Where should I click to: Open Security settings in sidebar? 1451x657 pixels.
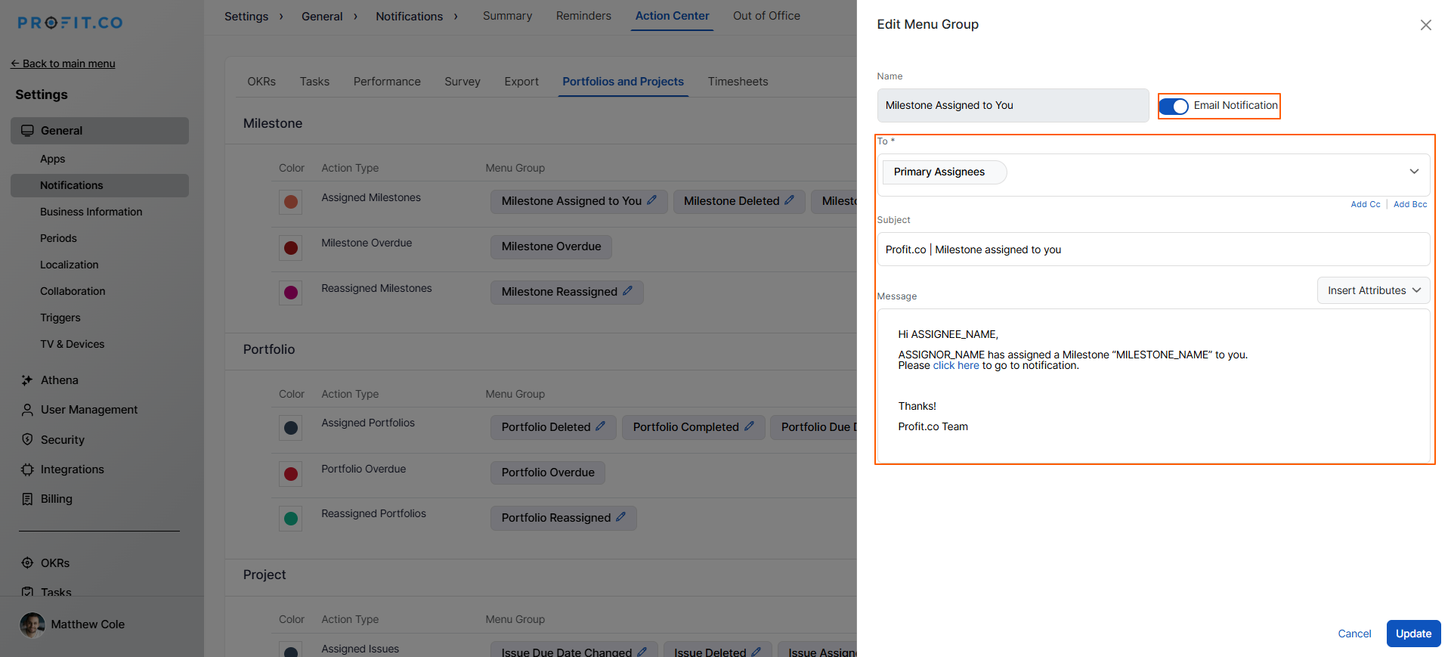[x=62, y=440]
